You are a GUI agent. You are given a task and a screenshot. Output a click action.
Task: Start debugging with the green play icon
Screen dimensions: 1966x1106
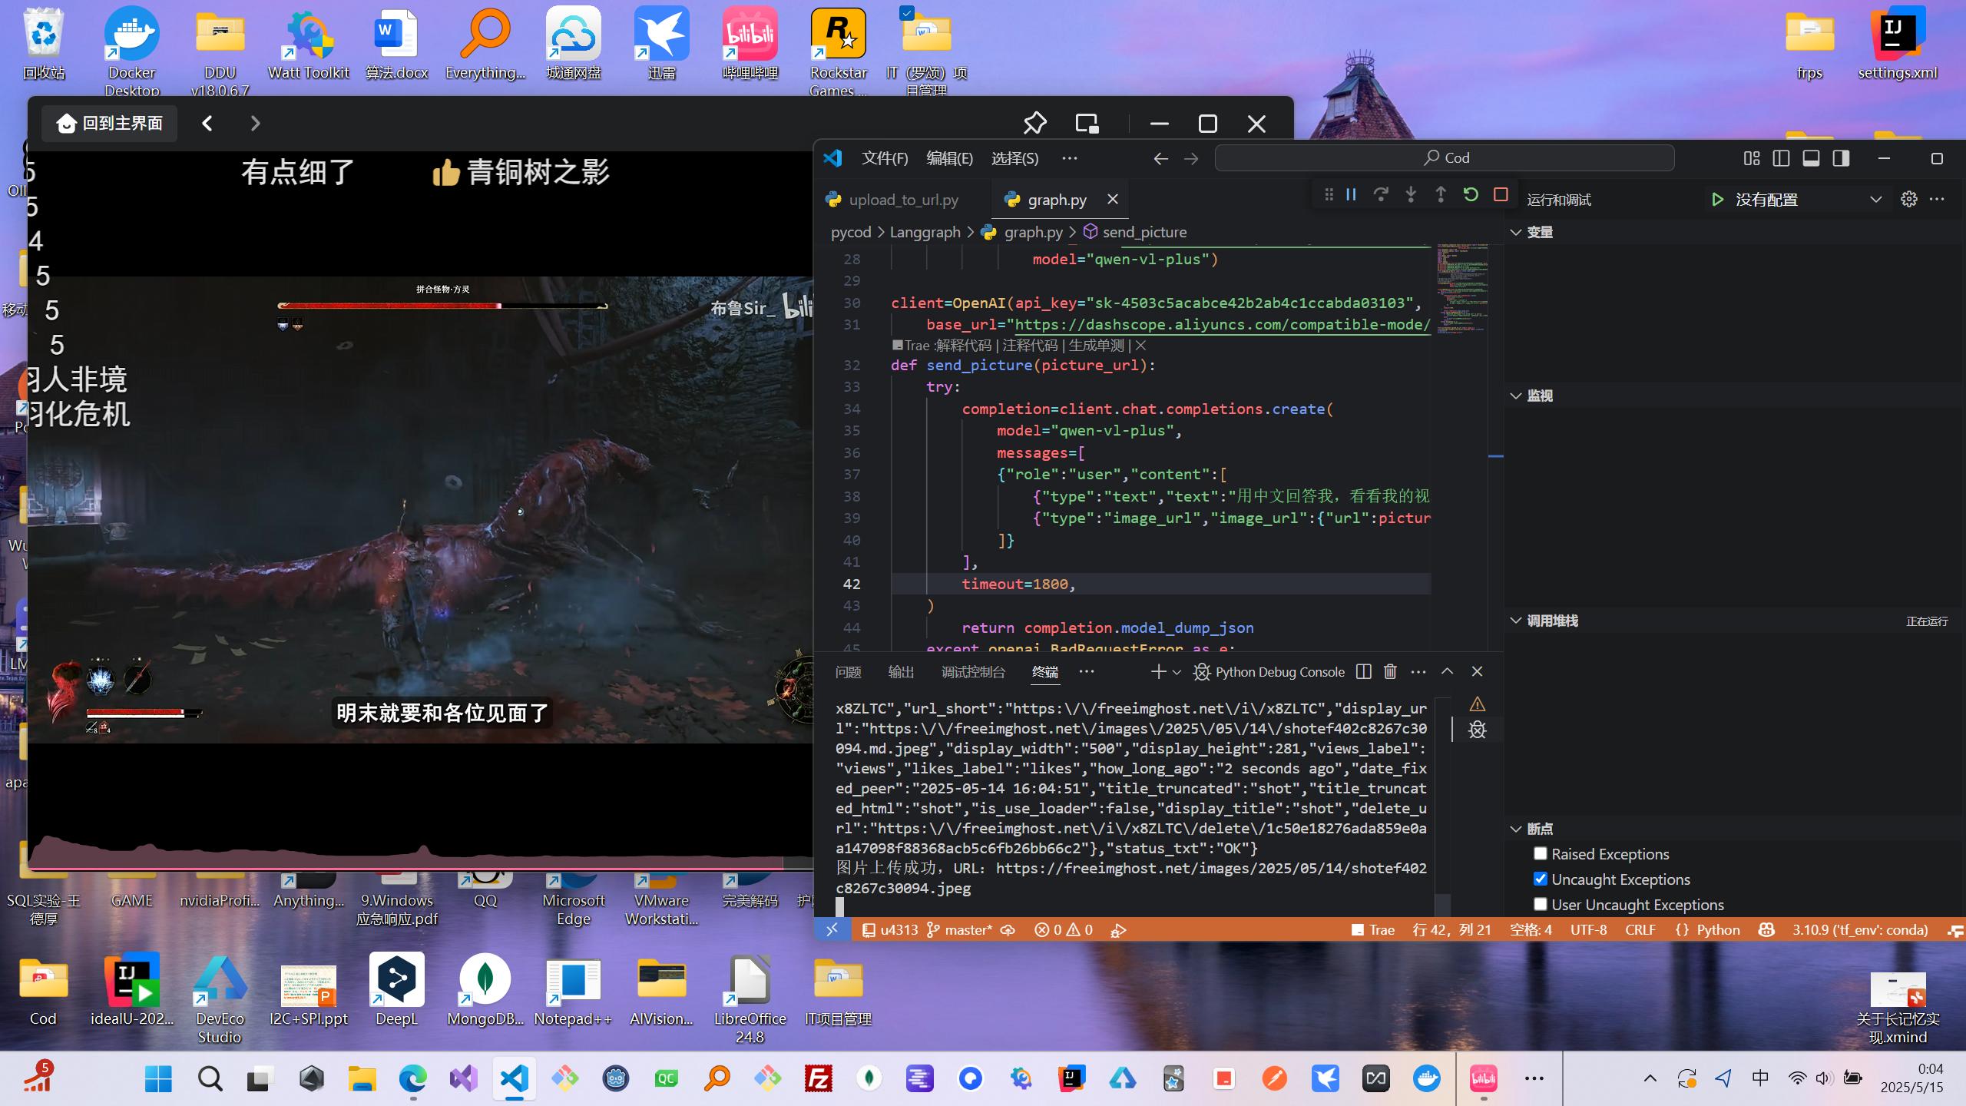tap(1717, 200)
